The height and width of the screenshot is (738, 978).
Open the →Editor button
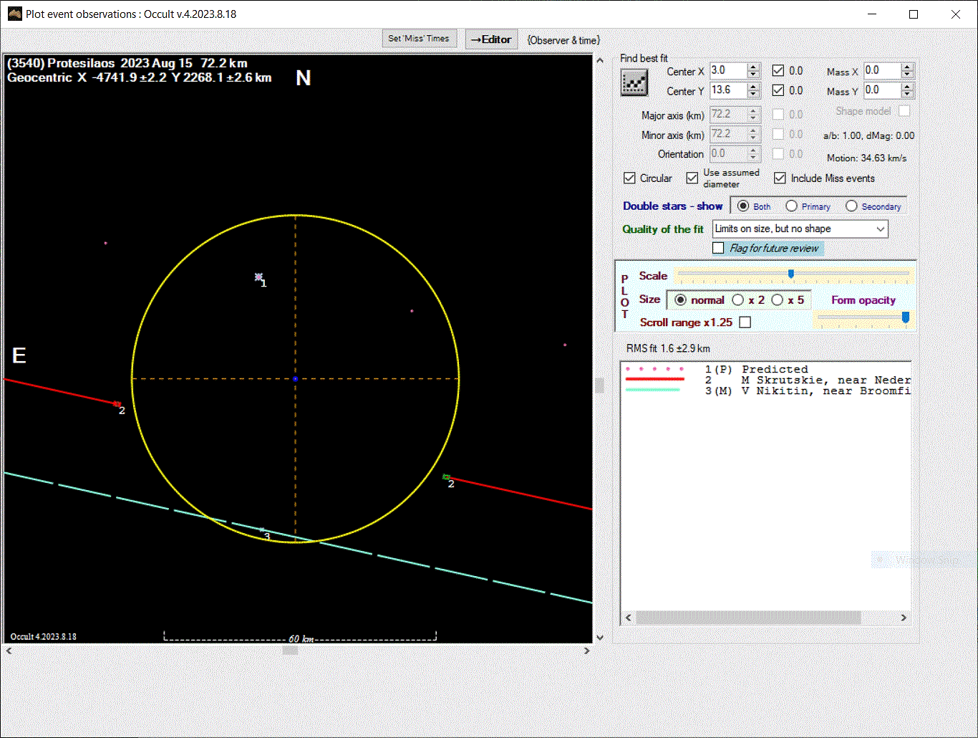point(491,39)
